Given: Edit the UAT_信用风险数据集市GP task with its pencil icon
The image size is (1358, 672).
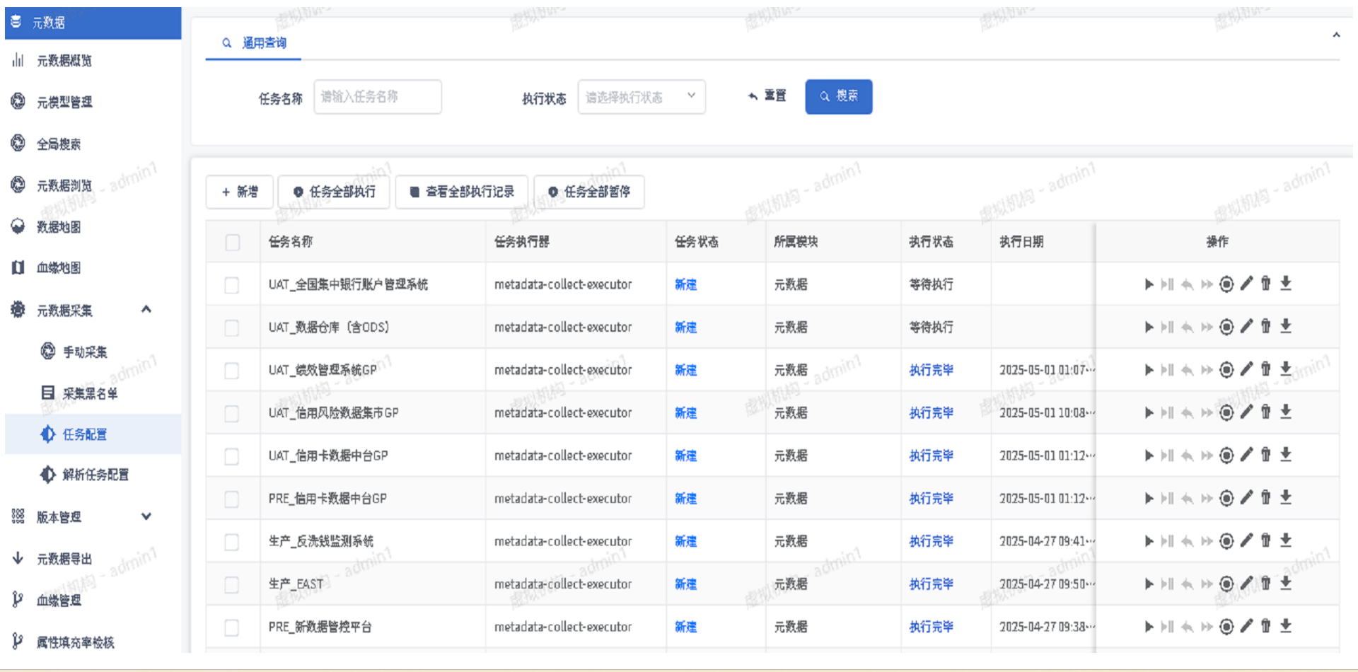Looking at the screenshot, I should pyautogui.click(x=1246, y=412).
